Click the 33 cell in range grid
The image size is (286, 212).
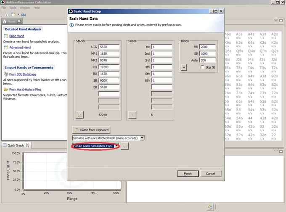click(x=262, y=128)
